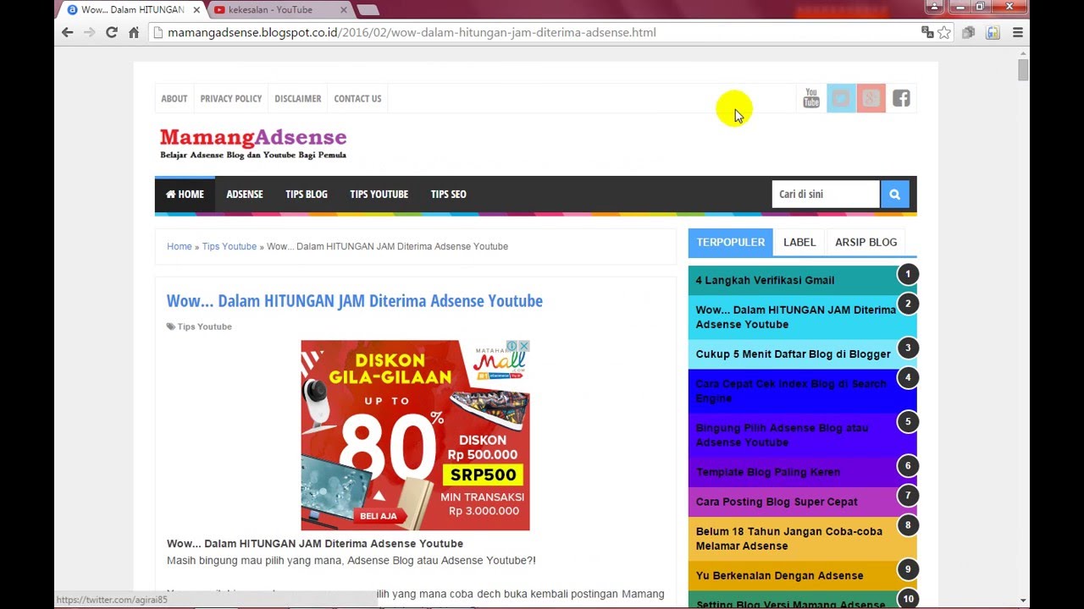Viewport: 1084px width, 609px height.
Task: Click the Tips Youtube breadcrumb link
Action: (230, 246)
